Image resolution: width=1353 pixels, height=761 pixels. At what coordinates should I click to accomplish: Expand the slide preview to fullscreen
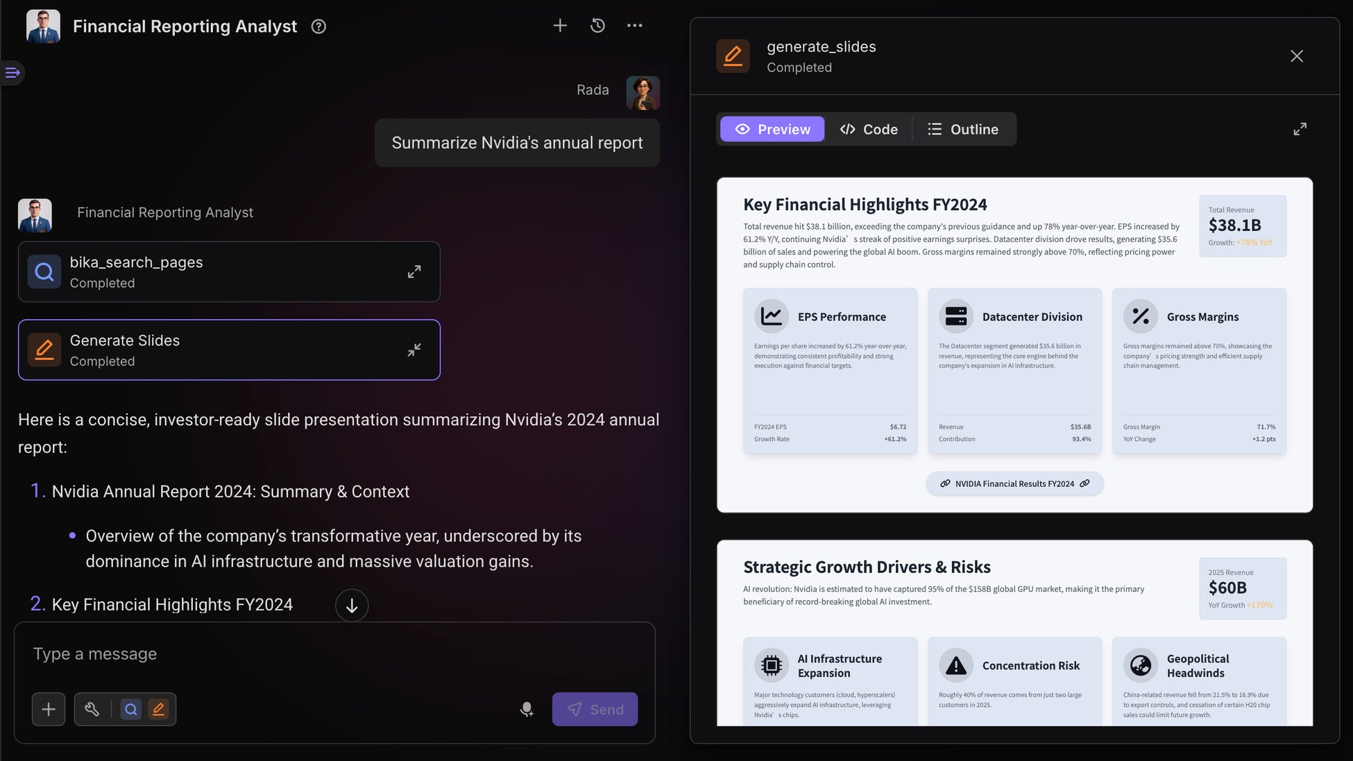coord(1300,129)
